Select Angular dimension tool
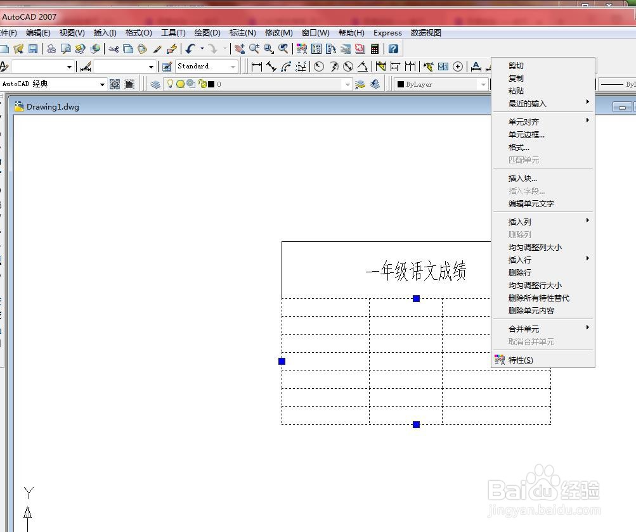 point(363,66)
